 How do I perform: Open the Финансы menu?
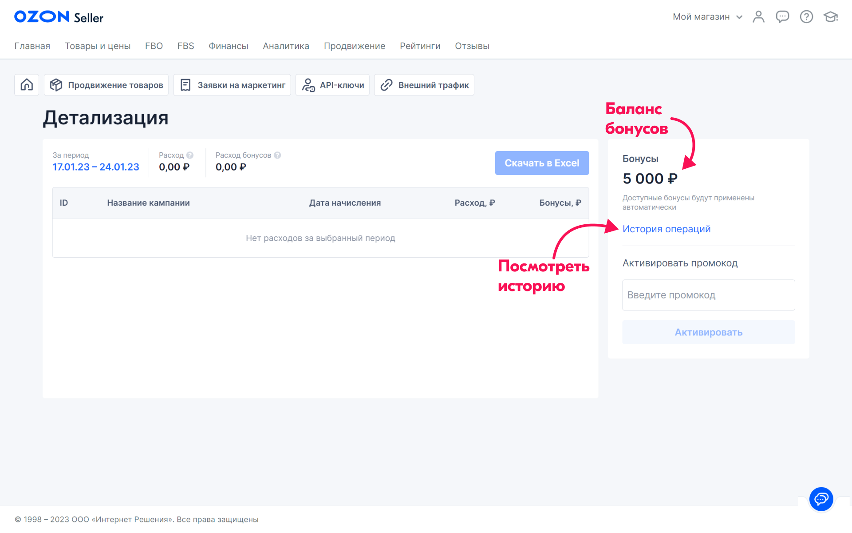pos(229,46)
